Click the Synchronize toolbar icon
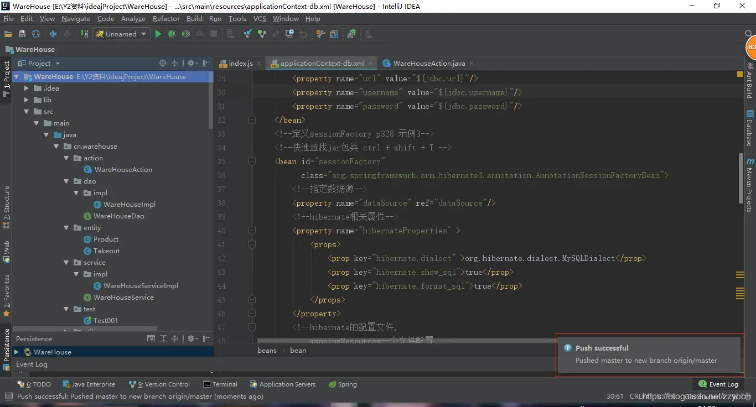The width and height of the screenshot is (756, 407). 36,34
